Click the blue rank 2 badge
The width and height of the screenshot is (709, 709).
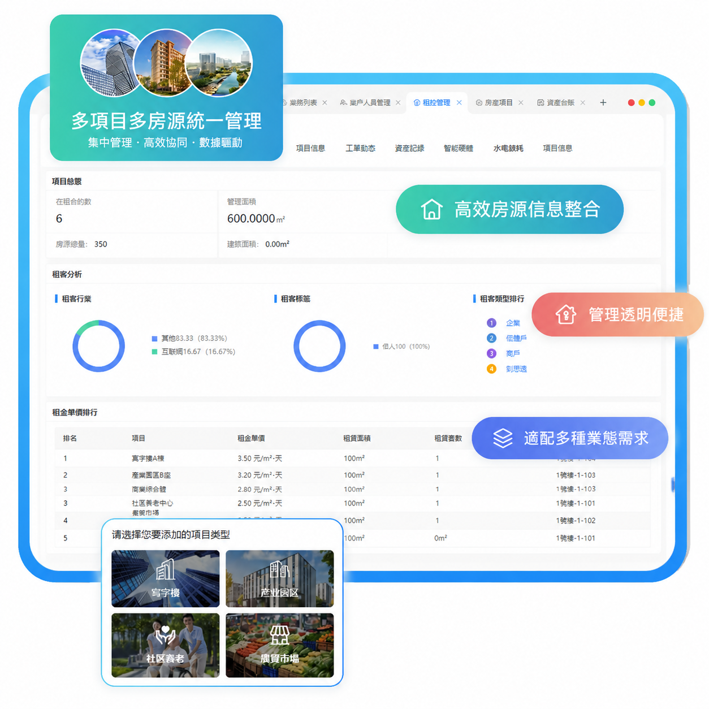pos(491,338)
